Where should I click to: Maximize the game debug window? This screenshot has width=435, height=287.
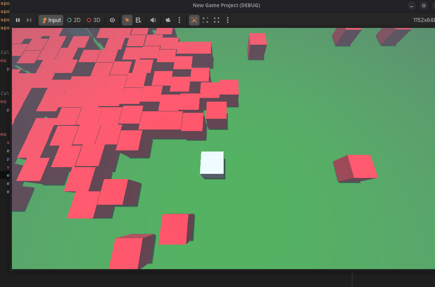tap(423, 6)
